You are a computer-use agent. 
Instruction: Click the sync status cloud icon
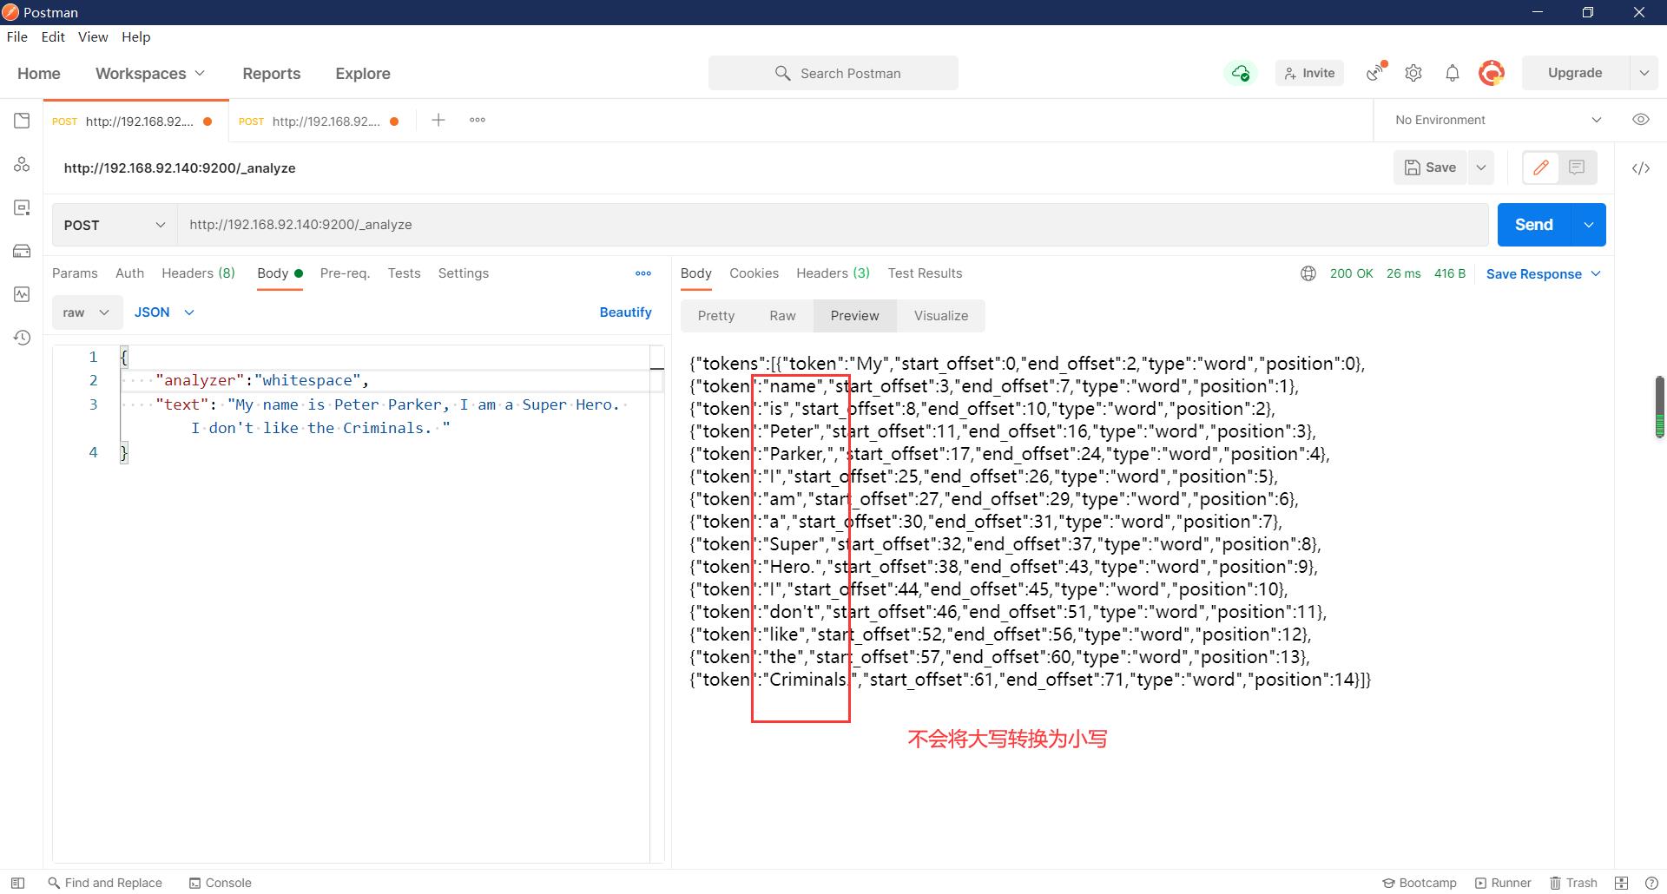(x=1241, y=73)
